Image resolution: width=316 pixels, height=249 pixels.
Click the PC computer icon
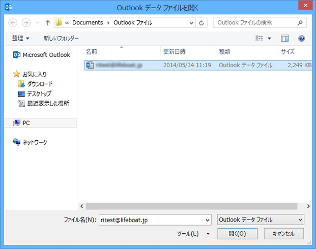16,123
